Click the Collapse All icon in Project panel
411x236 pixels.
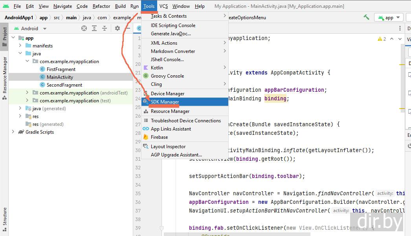click(105, 28)
